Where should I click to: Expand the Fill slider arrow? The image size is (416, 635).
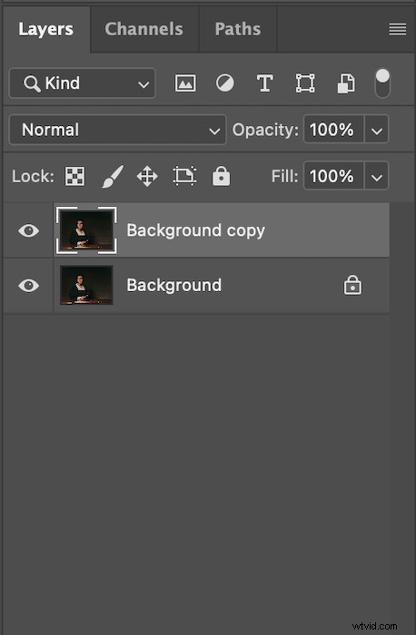tap(377, 176)
